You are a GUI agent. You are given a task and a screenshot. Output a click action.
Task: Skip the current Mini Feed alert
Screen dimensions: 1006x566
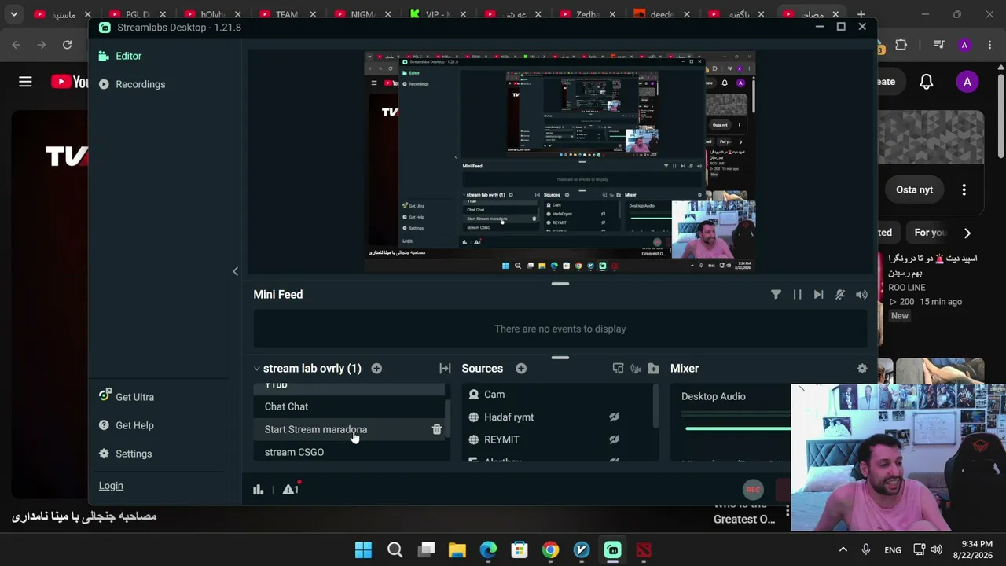pyautogui.click(x=818, y=294)
